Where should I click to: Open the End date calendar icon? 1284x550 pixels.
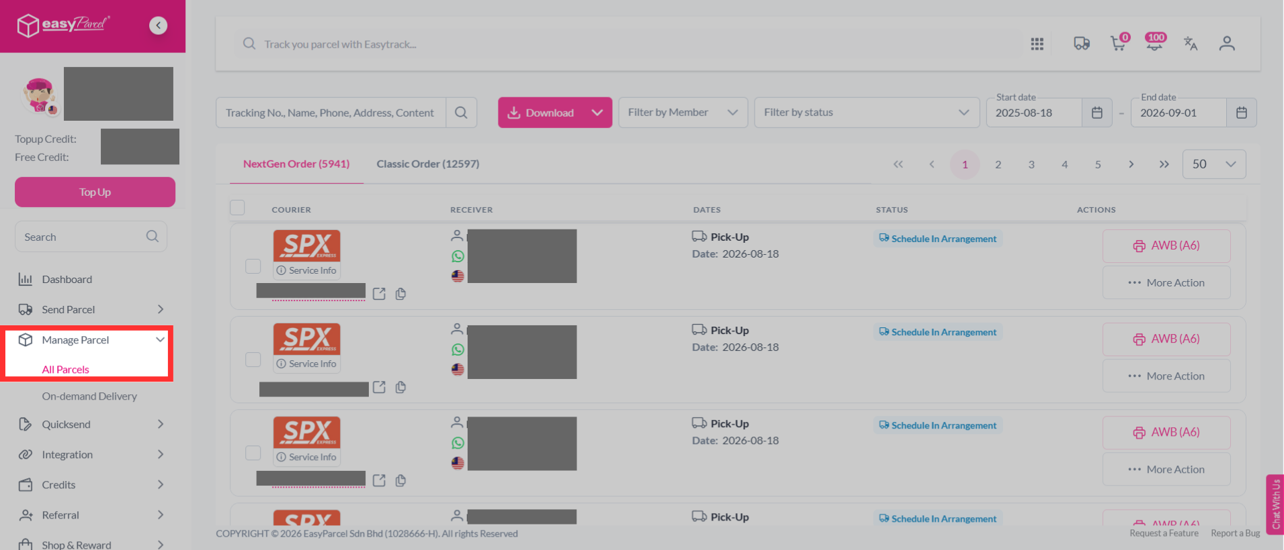click(1241, 113)
